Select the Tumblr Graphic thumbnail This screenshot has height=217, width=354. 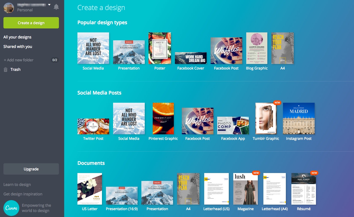click(x=266, y=119)
